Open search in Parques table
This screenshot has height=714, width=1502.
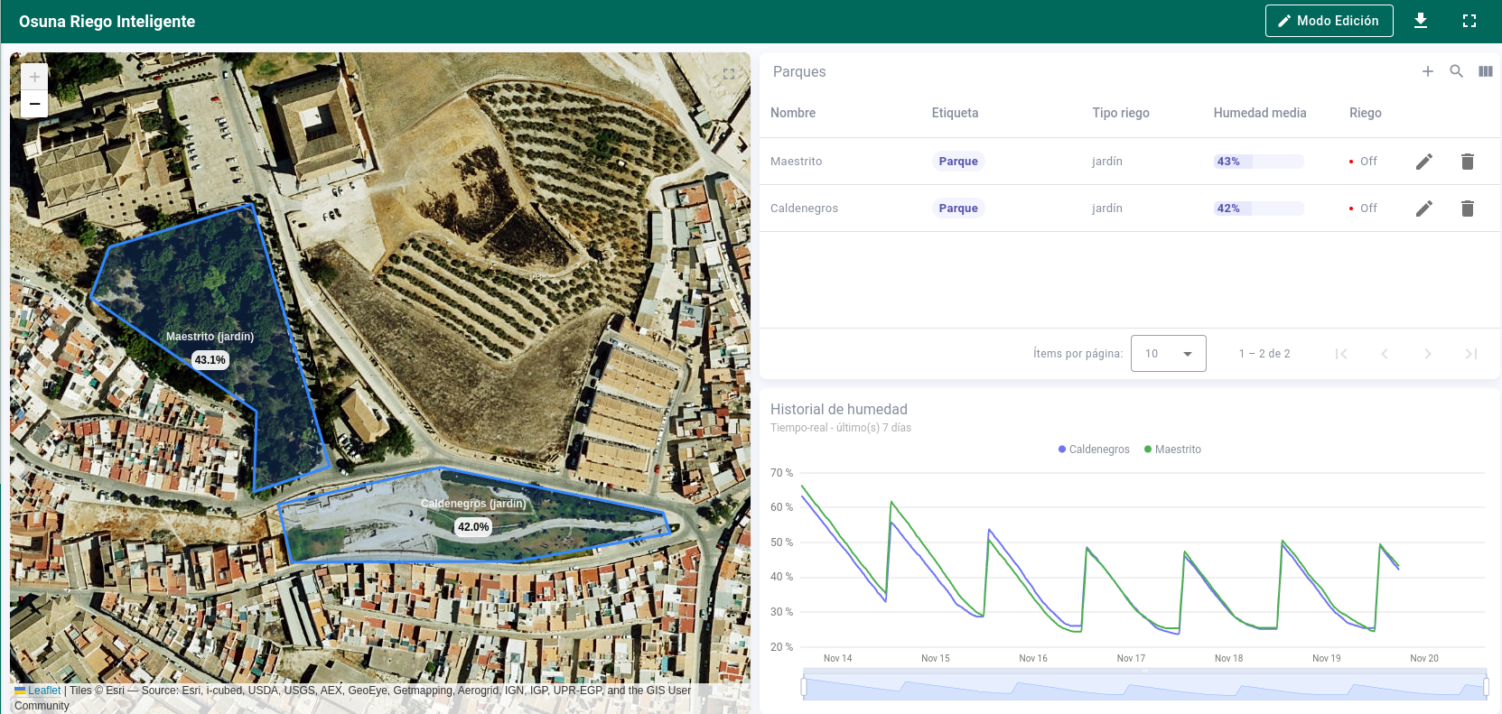pyautogui.click(x=1457, y=71)
